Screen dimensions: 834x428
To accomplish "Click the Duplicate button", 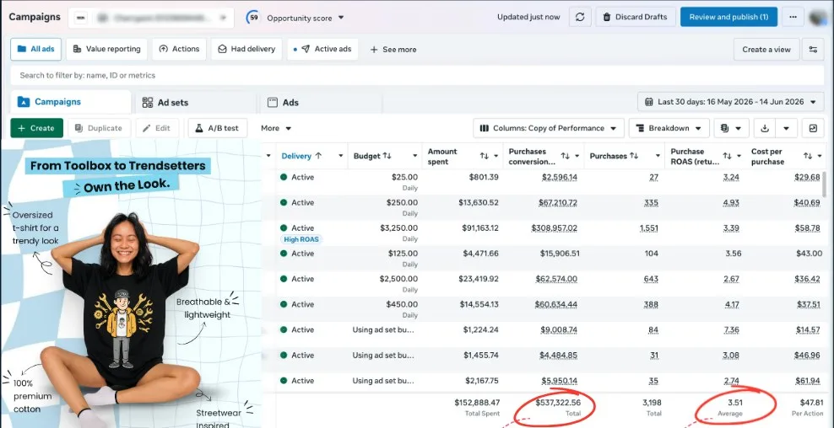I will 99,128.
